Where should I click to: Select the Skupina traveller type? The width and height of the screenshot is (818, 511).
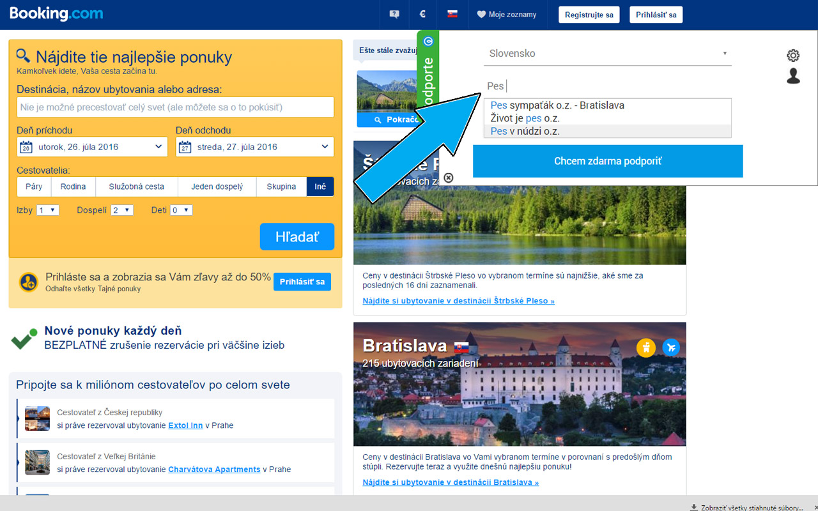(x=282, y=187)
